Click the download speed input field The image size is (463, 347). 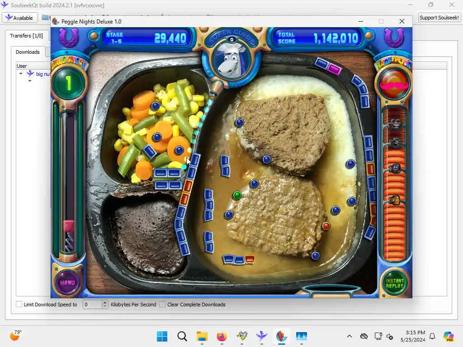pos(92,304)
